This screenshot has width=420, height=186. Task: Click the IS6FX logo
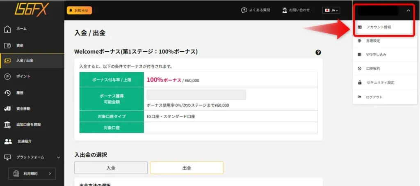(x=32, y=9)
